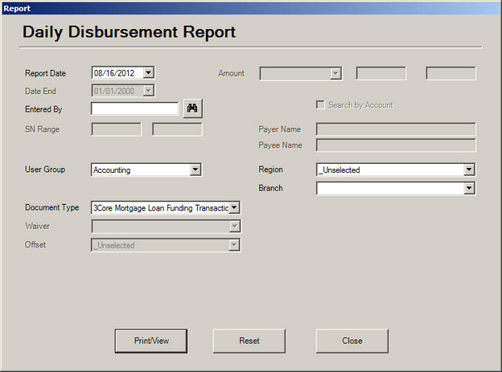This screenshot has width=502, height=372.
Task: Open the User Group dropdown showing Accounting
Action: pos(195,170)
